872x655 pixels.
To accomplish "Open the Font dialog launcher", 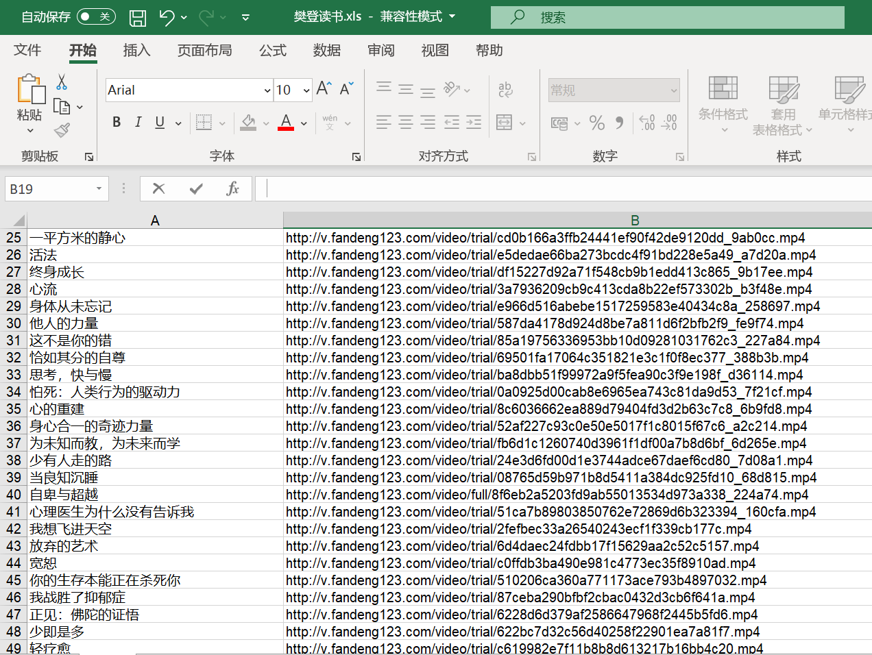I will (356, 157).
